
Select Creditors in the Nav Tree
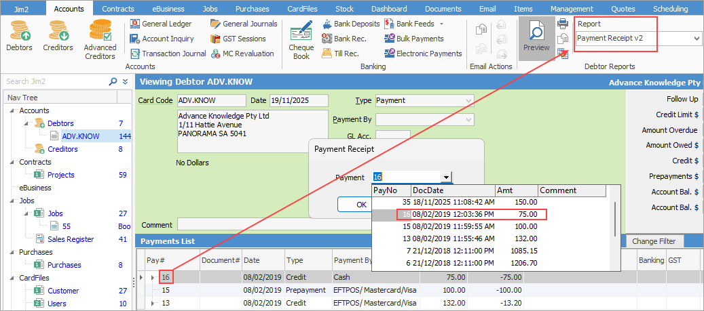coord(63,149)
